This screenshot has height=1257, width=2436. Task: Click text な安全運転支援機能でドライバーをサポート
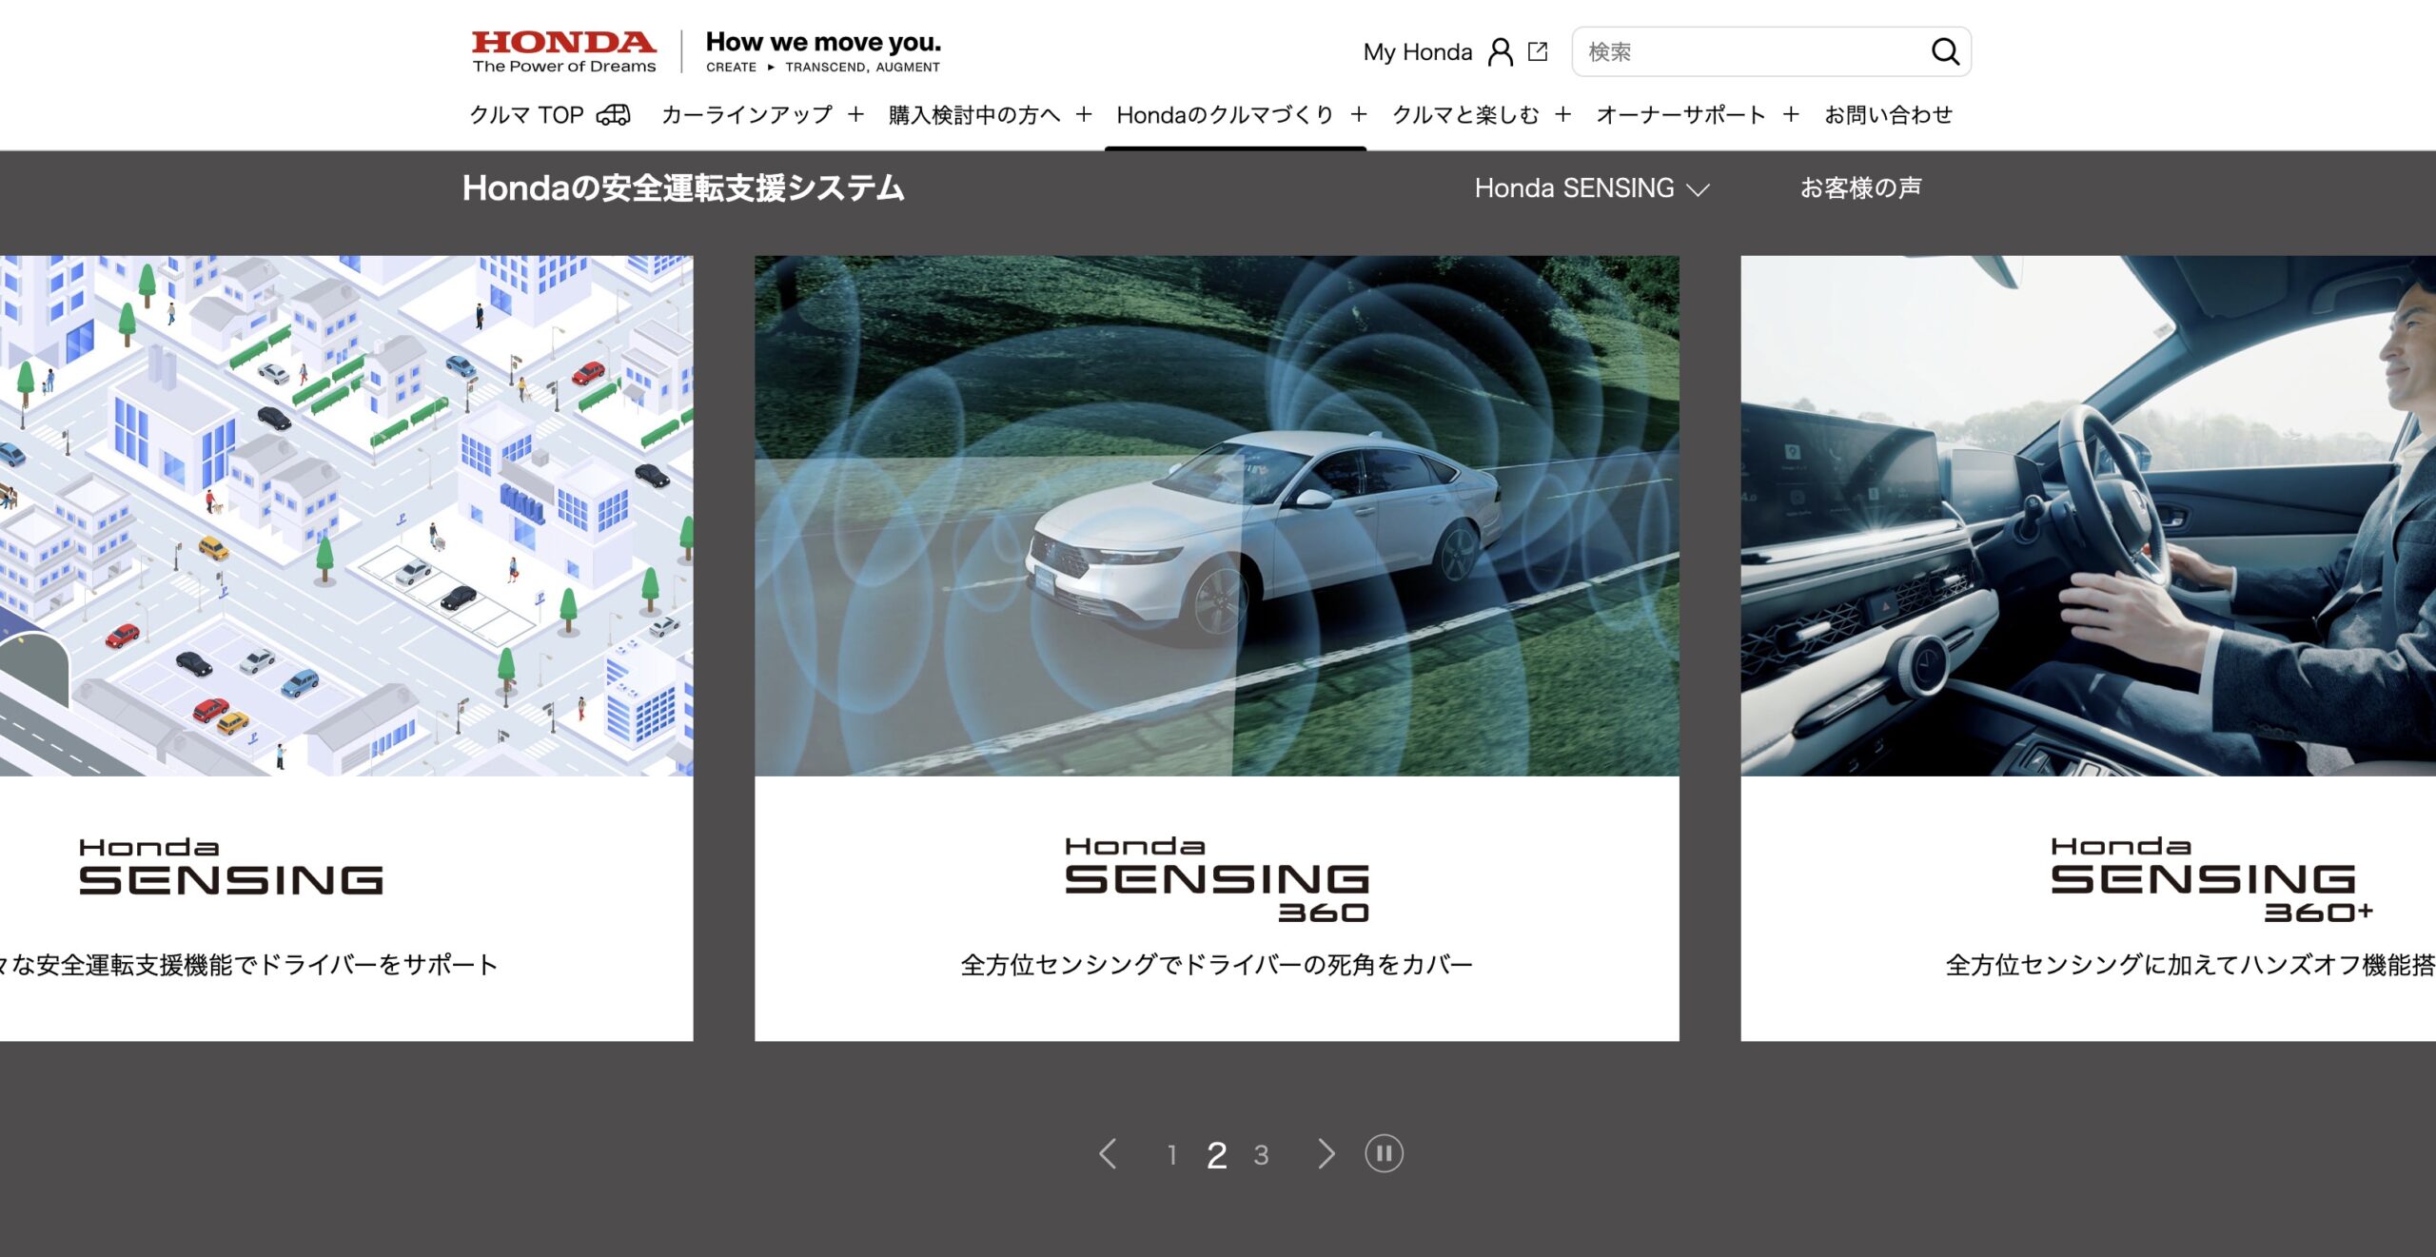click(x=255, y=965)
